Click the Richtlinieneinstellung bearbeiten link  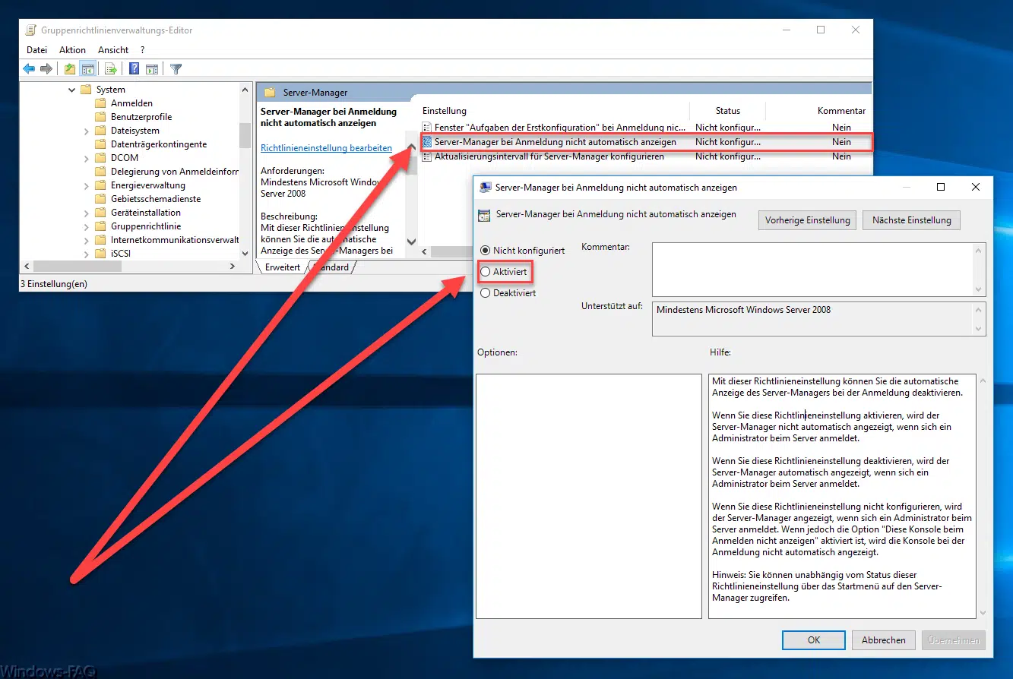point(326,148)
